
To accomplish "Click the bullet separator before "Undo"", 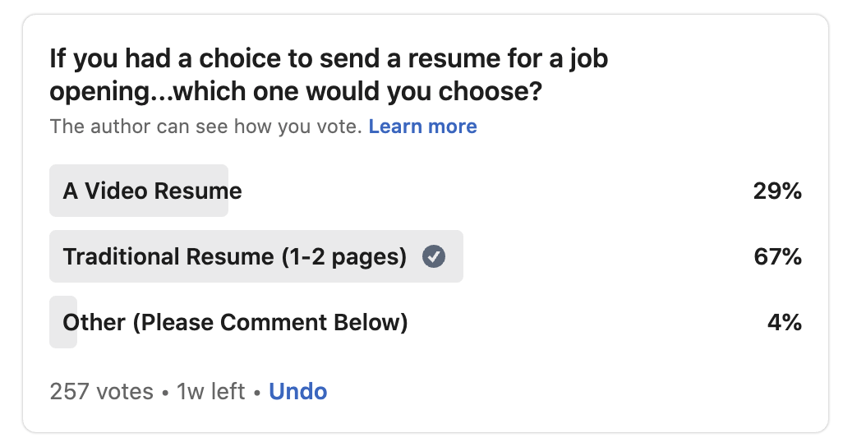I will click(x=257, y=392).
